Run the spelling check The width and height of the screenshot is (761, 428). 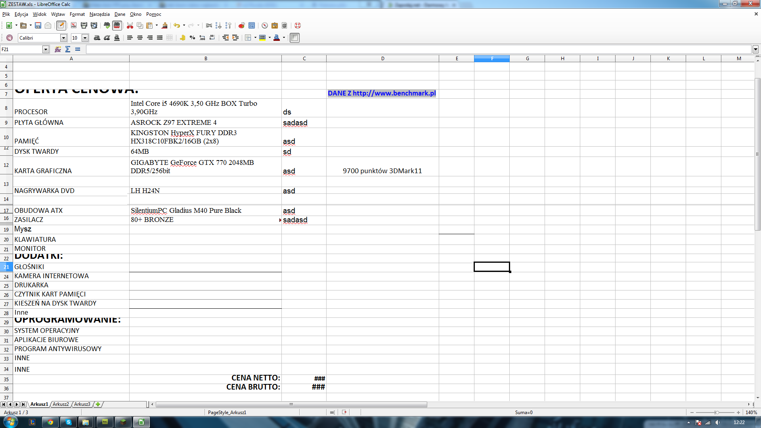coord(107,25)
